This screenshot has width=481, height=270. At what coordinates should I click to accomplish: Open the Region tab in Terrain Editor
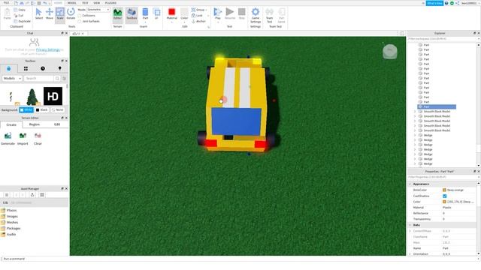tap(35, 124)
